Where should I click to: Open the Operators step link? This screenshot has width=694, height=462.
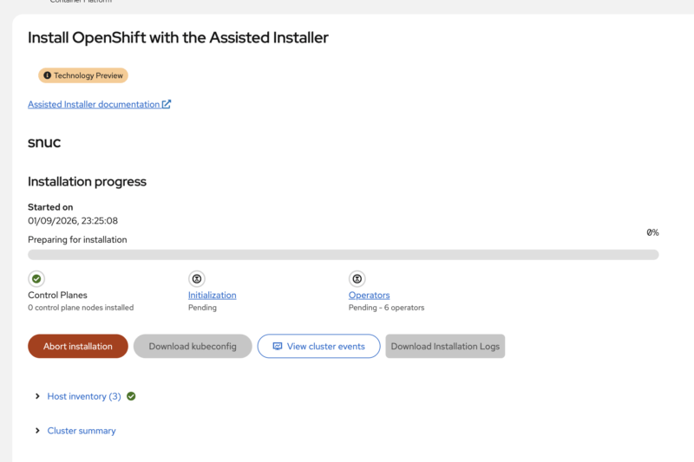click(370, 295)
